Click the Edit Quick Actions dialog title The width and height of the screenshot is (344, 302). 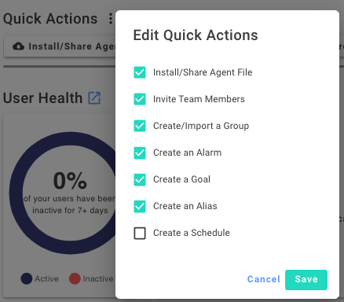pos(196,35)
